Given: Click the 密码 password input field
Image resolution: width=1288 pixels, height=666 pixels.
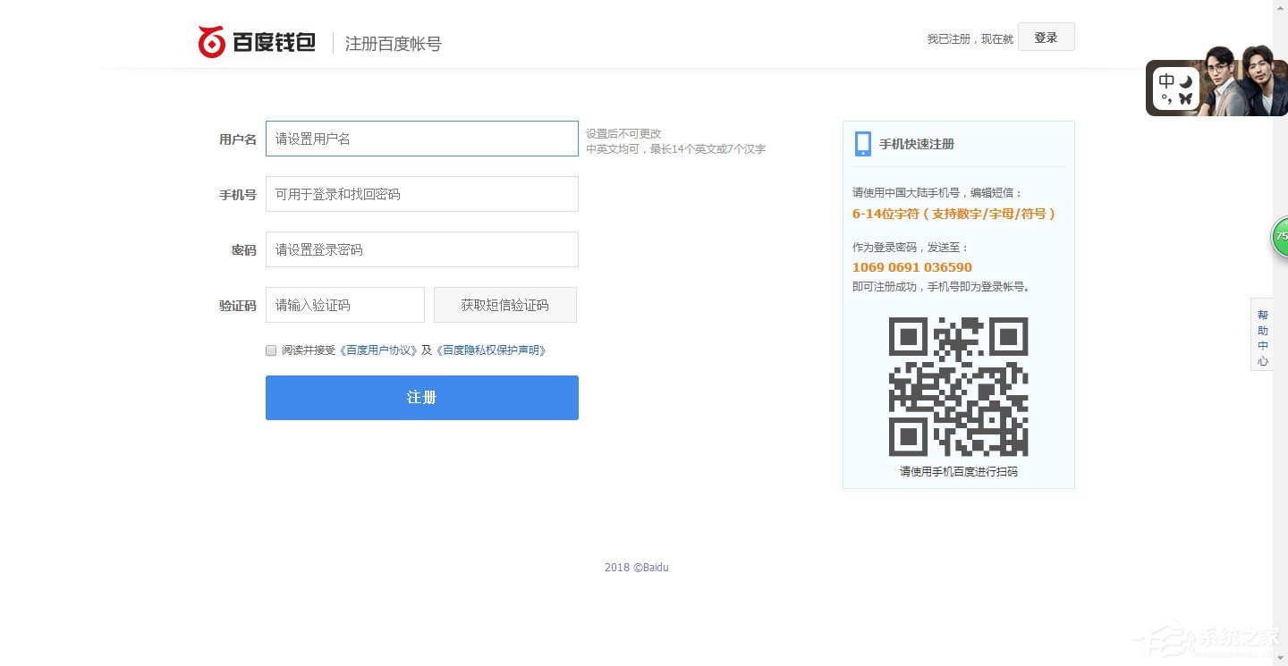Looking at the screenshot, I should [421, 249].
